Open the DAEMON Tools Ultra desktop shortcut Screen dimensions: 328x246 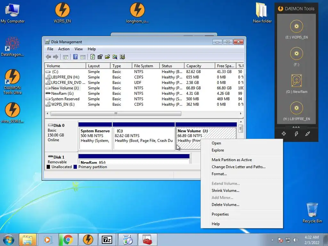(x=12, y=82)
